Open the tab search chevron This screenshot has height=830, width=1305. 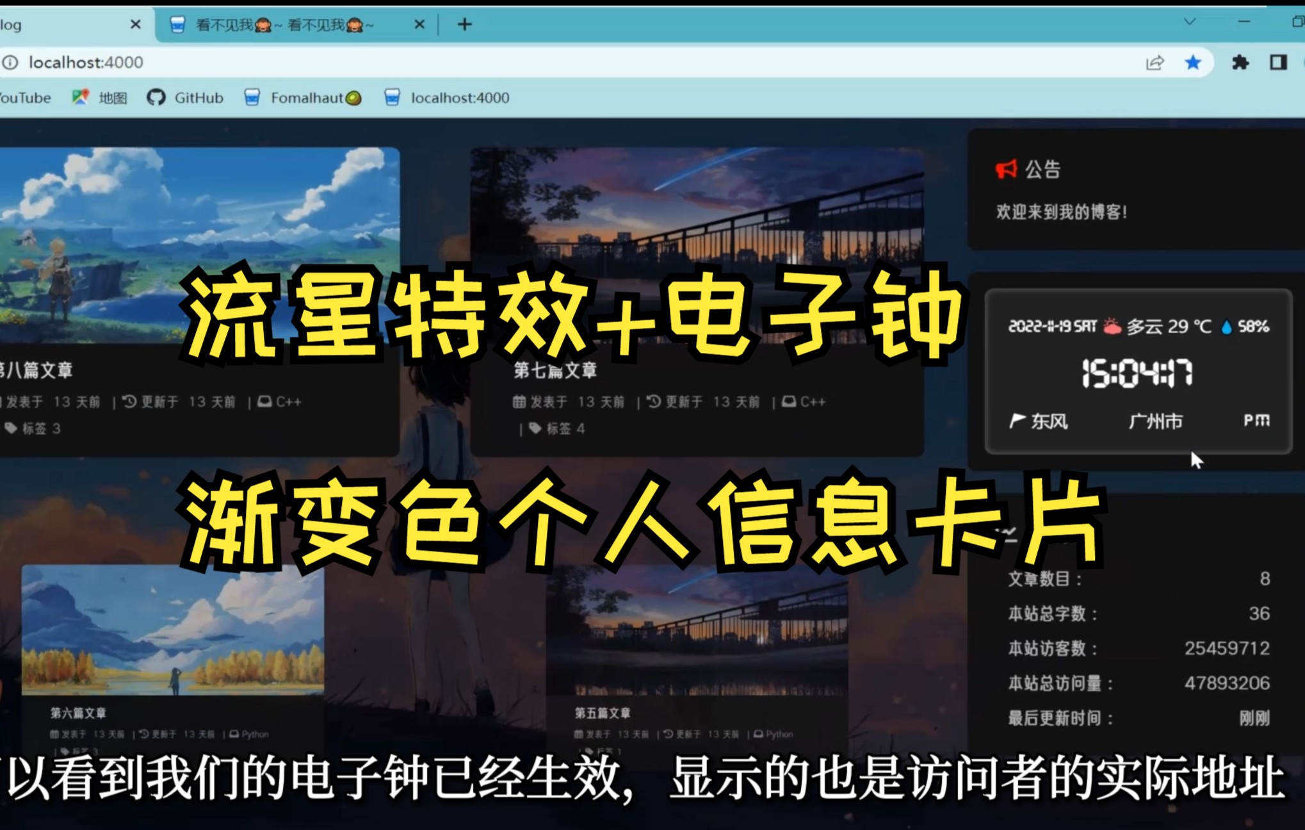point(1190,22)
